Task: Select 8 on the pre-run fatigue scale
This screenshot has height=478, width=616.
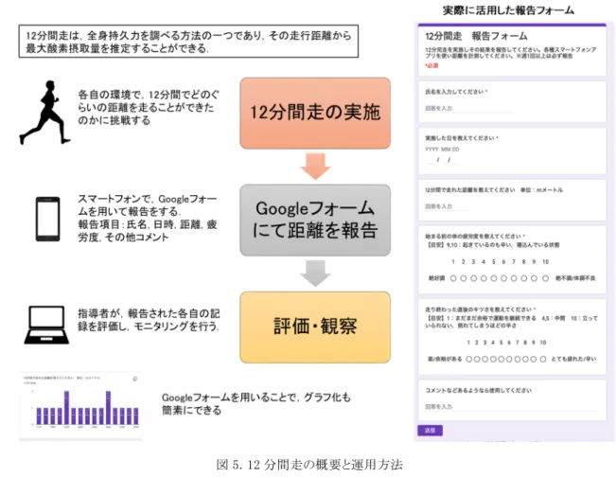Action: coord(523,278)
